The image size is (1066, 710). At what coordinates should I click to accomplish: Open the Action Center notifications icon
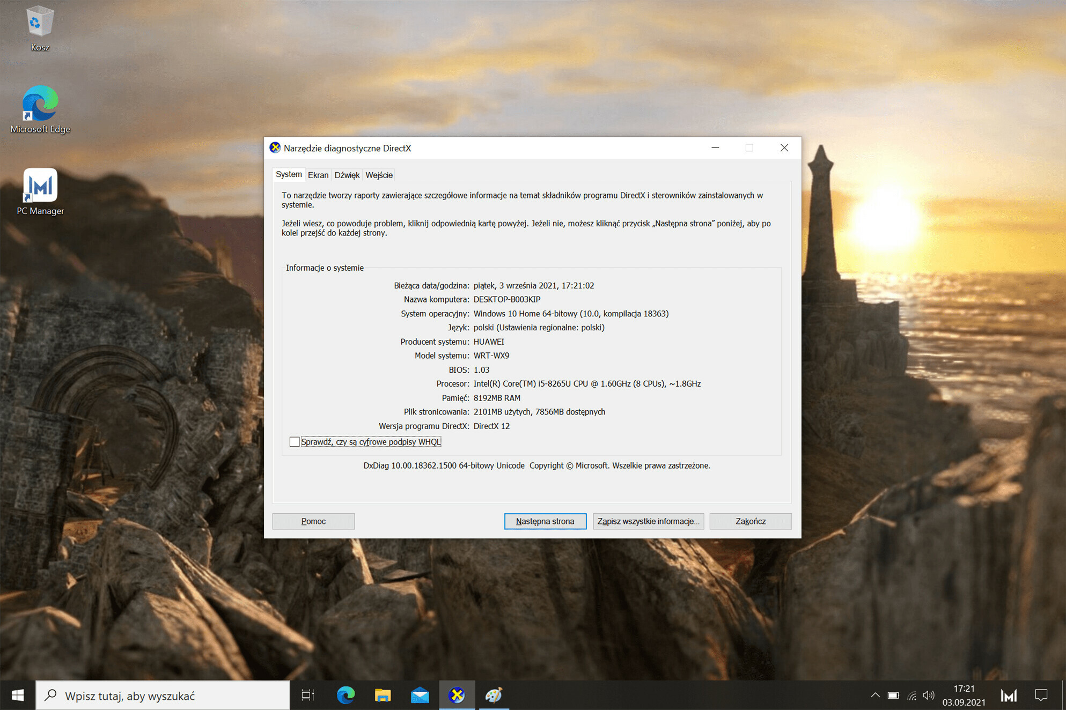point(1041,696)
